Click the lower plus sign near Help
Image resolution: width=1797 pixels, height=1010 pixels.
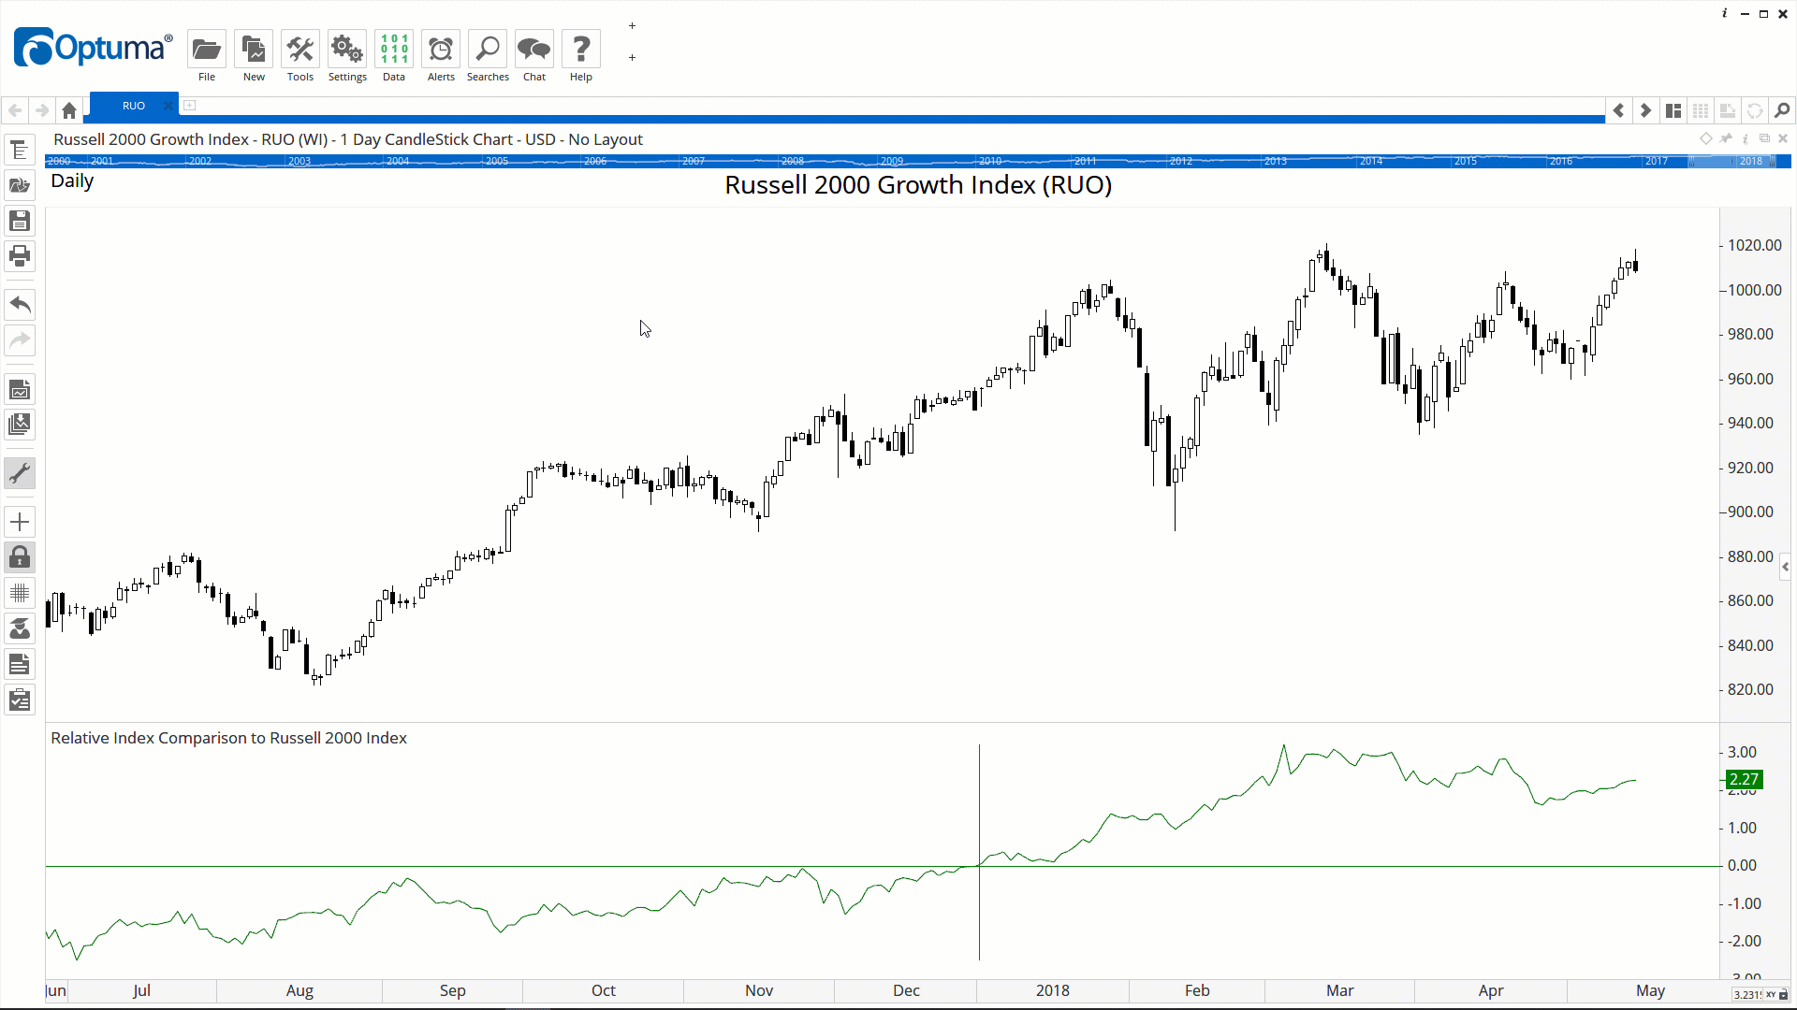point(632,58)
